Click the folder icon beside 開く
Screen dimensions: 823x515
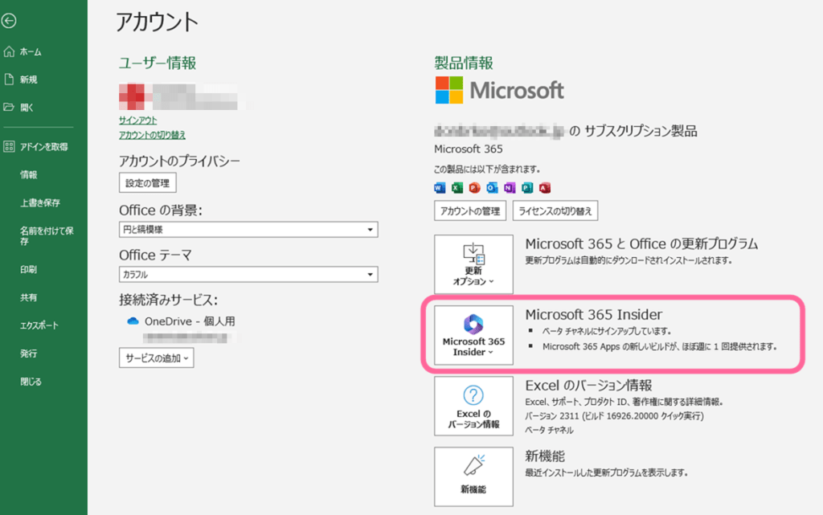(9, 107)
